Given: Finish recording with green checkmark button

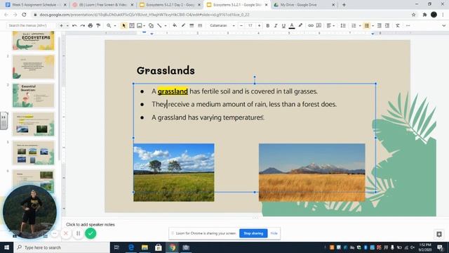Looking at the screenshot, I should pos(91,233).
